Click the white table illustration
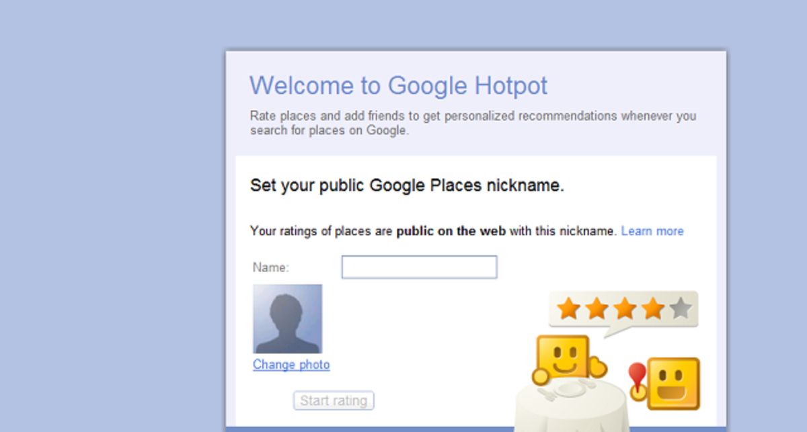Viewport: 807px width, 432px height. [571, 403]
